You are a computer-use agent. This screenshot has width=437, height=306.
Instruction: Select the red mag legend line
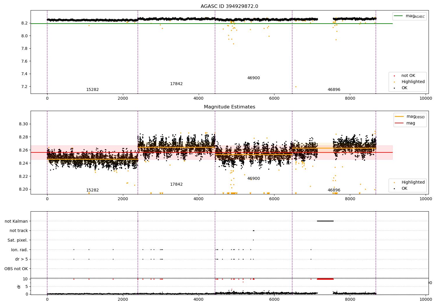pos(399,123)
